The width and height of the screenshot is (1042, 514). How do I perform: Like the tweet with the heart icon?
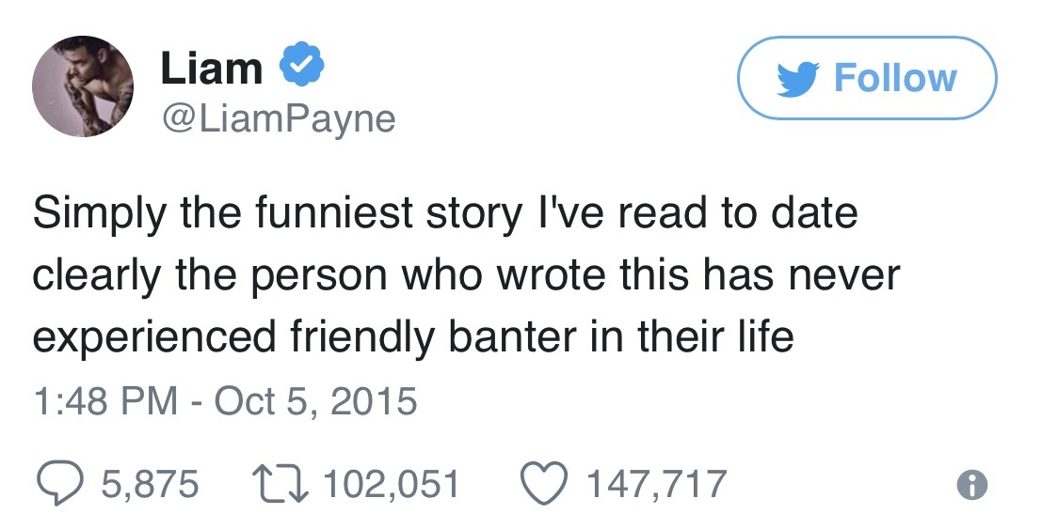(546, 483)
